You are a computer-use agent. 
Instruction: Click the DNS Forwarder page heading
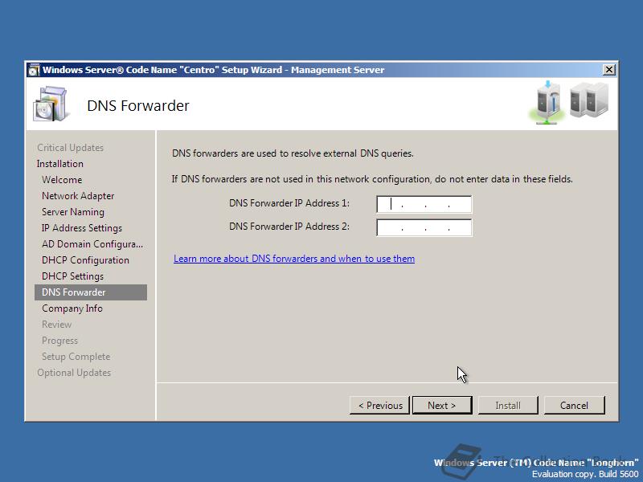pos(138,106)
